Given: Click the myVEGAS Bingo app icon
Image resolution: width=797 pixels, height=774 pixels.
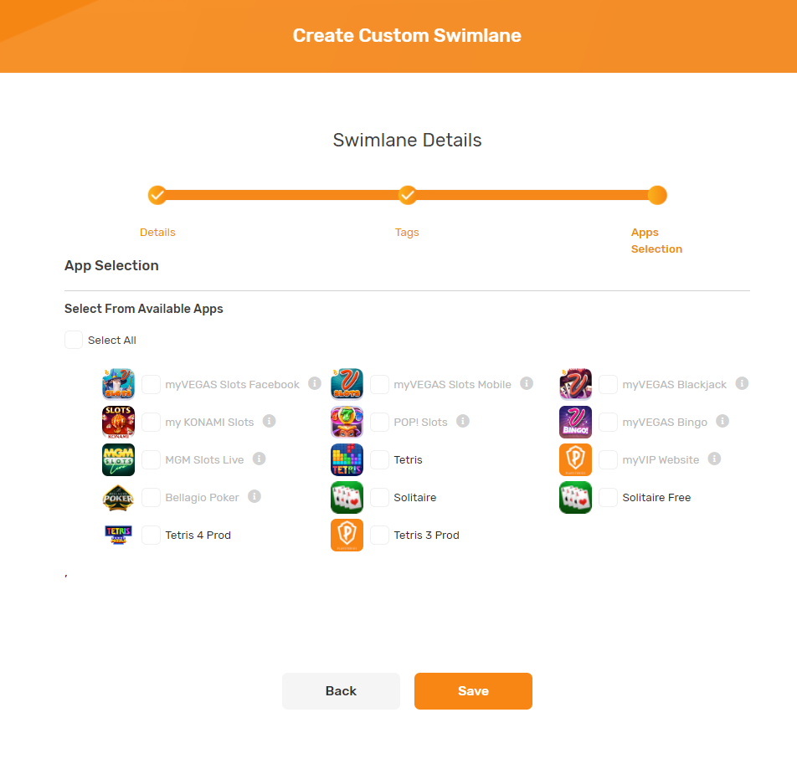Looking at the screenshot, I should pos(575,422).
